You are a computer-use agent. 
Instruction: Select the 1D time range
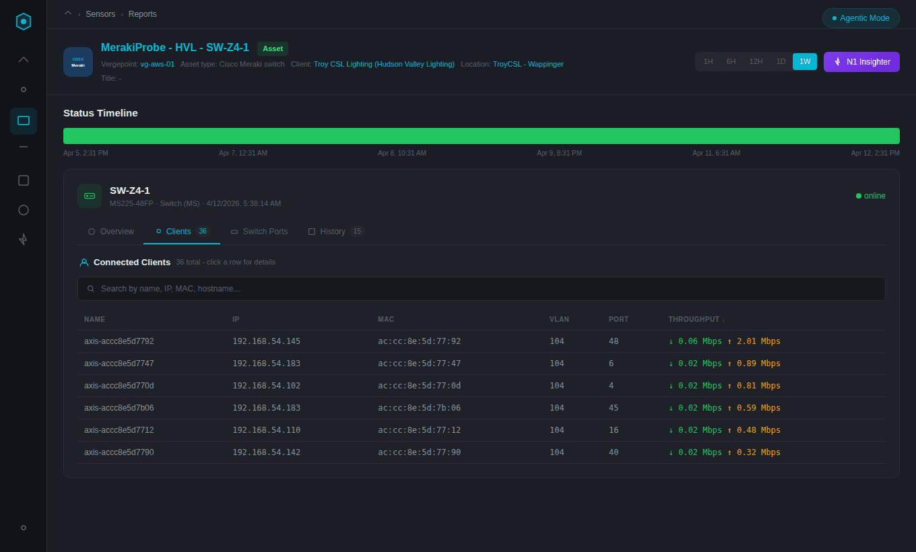781,61
